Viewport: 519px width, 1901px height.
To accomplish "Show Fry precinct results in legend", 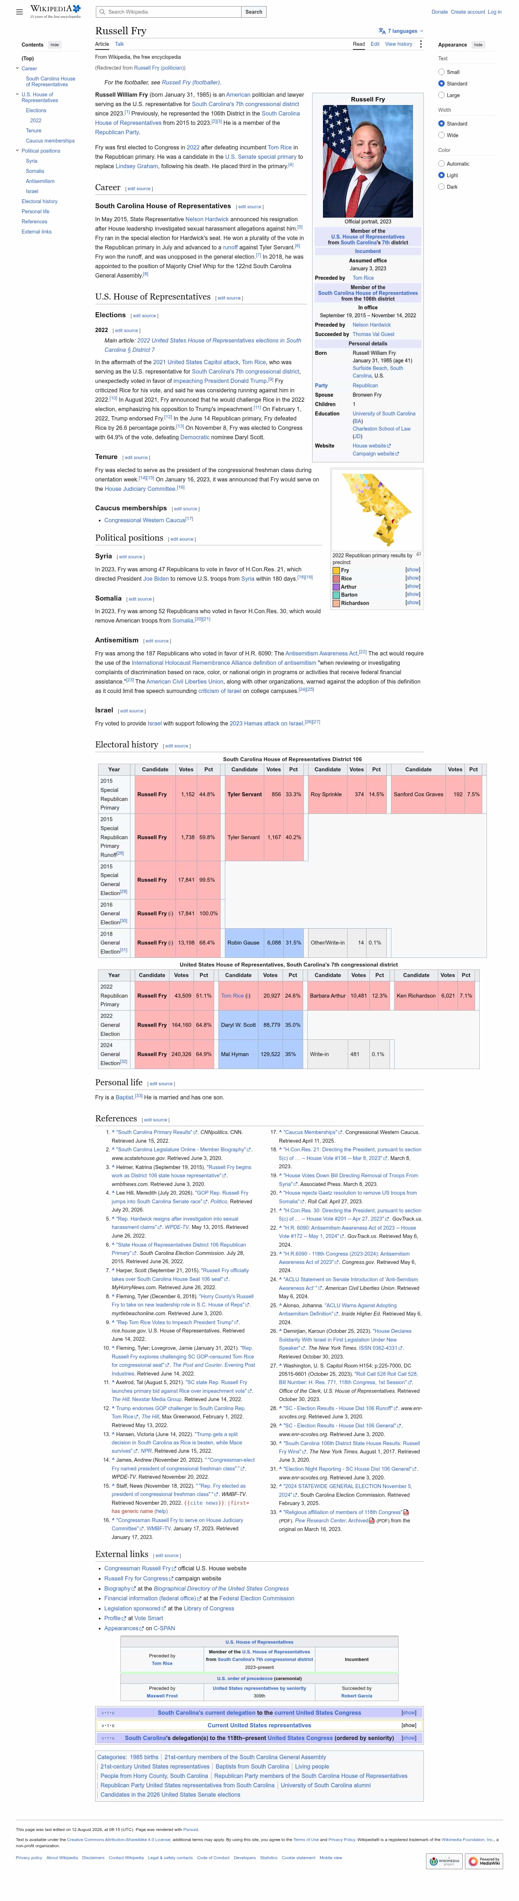I will click(x=413, y=570).
